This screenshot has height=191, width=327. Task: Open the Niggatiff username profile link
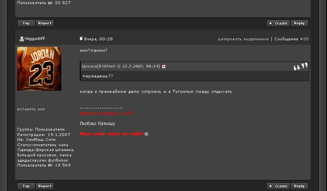(35, 39)
